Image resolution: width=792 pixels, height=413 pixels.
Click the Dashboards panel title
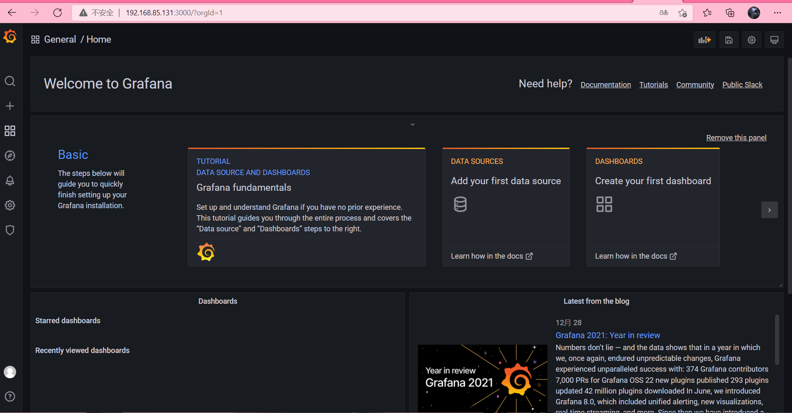218,301
